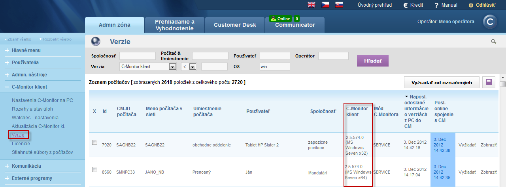Open Watches - nastavenia

click(x=35, y=118)
